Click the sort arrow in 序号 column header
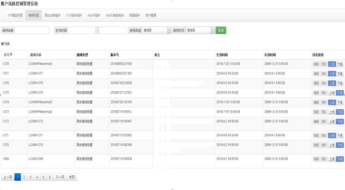Screen dimensions: 345x190 coord(11,55)
